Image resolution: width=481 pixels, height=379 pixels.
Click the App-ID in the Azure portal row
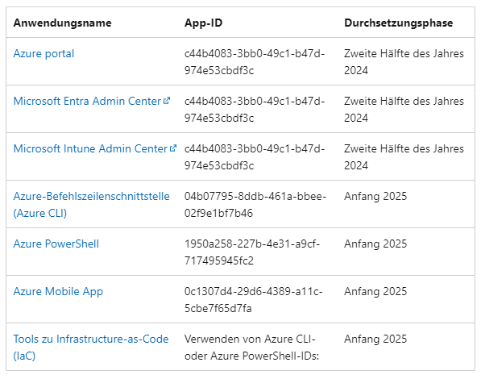[x=255, y=62]
